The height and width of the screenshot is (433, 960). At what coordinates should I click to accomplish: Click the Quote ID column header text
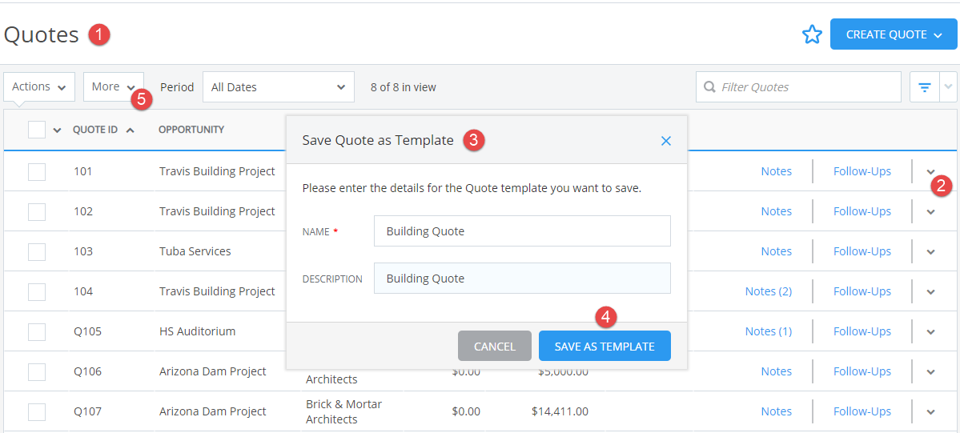[95, 130]
